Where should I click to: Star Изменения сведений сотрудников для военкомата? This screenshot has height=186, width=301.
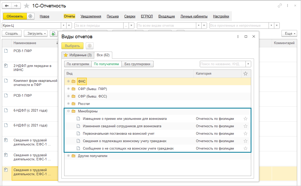[245, 126]
